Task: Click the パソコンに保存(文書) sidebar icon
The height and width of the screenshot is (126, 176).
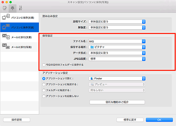Action: [x=6, y=17]
